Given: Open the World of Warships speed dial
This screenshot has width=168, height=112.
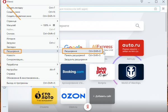Looking at the screenshot, I should 131,72.
